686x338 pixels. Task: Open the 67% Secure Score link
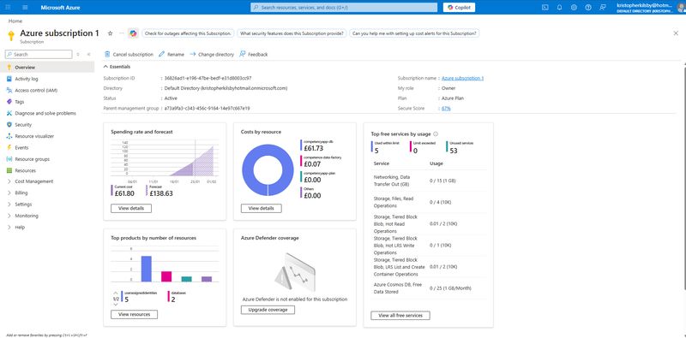pos(446,109)
